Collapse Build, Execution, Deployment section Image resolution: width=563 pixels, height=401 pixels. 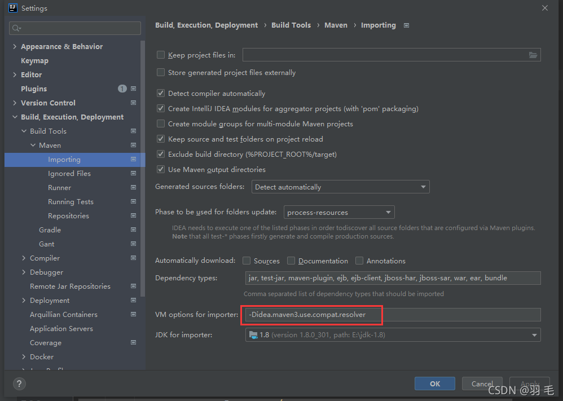(15, 117)
